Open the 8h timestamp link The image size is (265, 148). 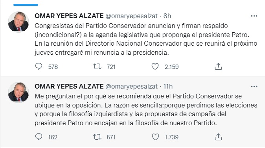(167, 16)
